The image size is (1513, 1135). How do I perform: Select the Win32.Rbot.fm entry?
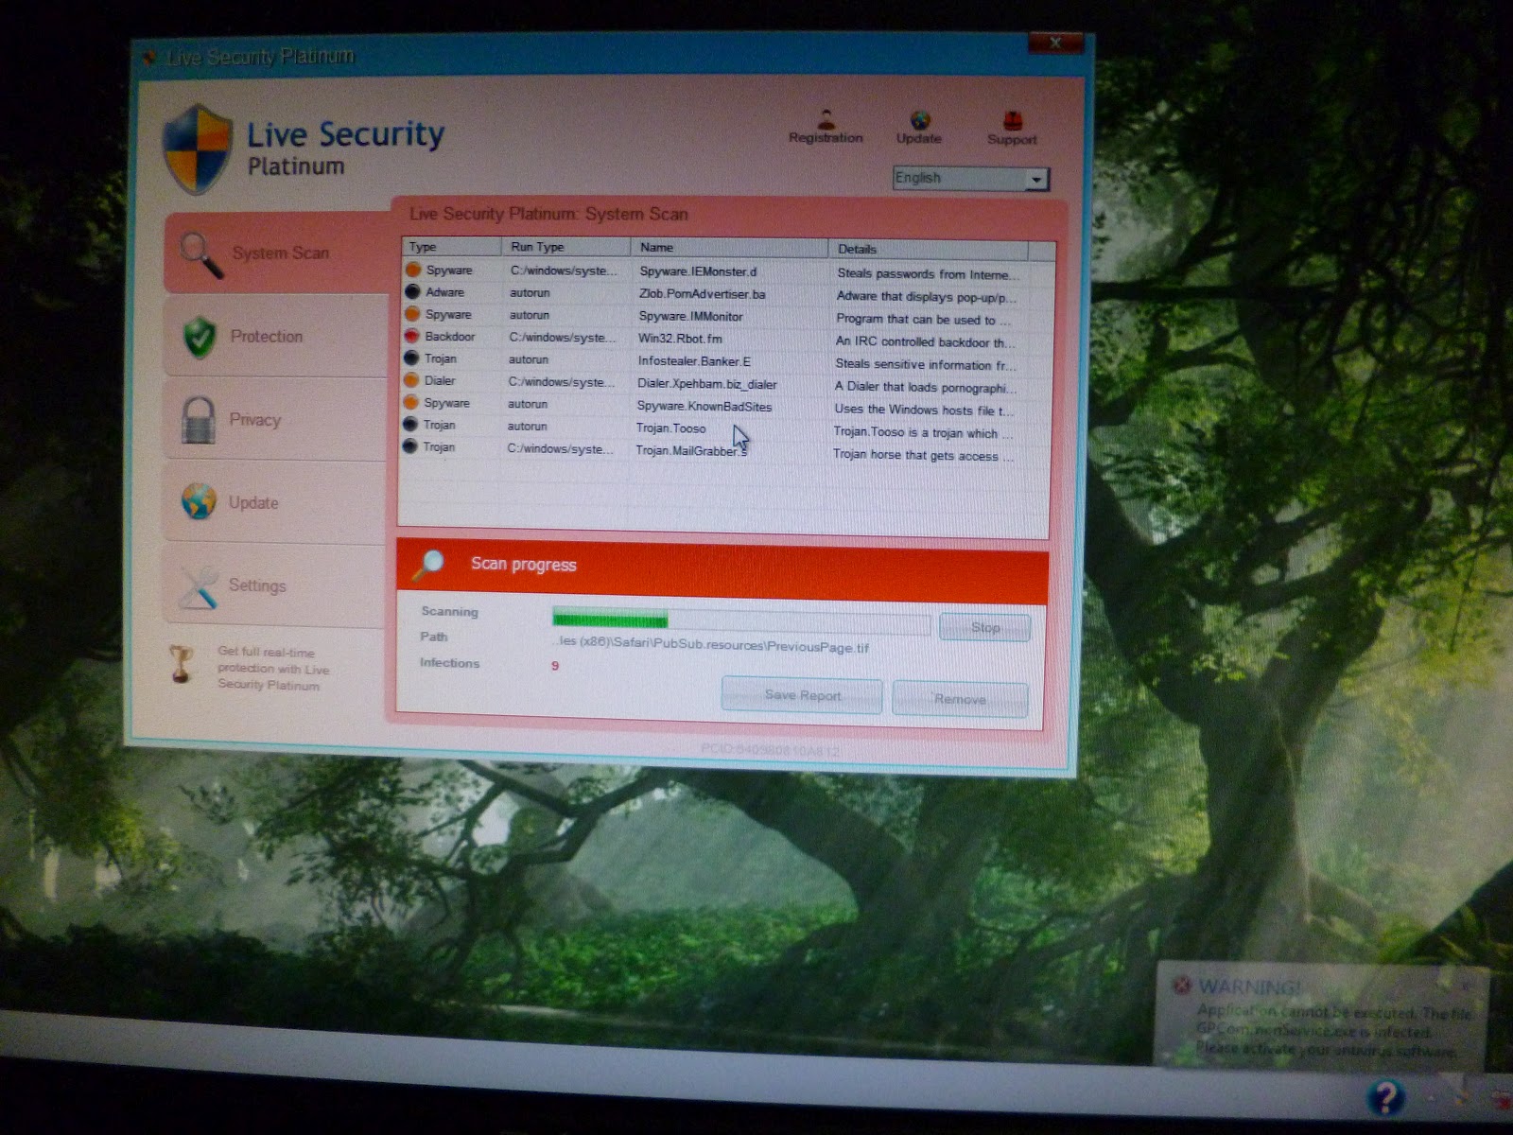(680, 339)
